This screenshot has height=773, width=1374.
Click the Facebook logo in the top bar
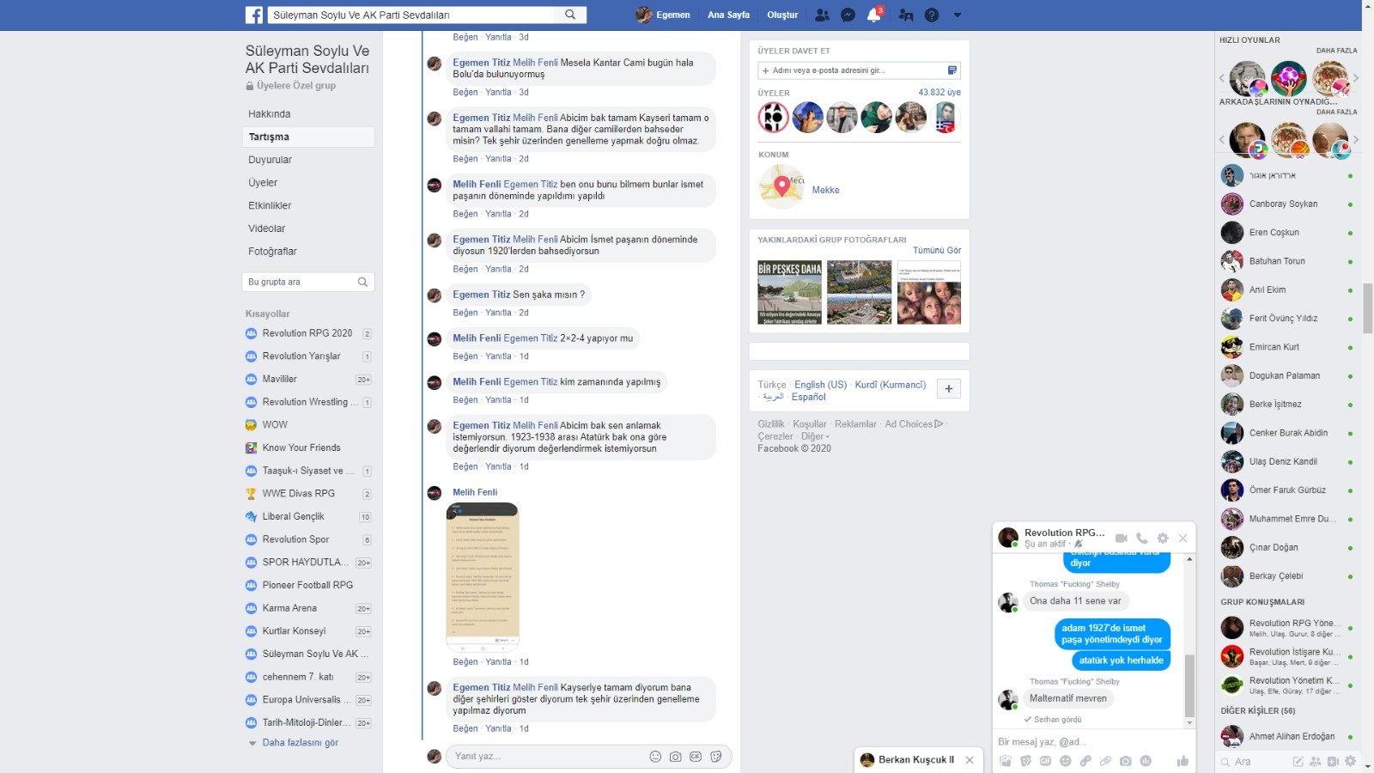pyautogui.click(x=254, y=15)
